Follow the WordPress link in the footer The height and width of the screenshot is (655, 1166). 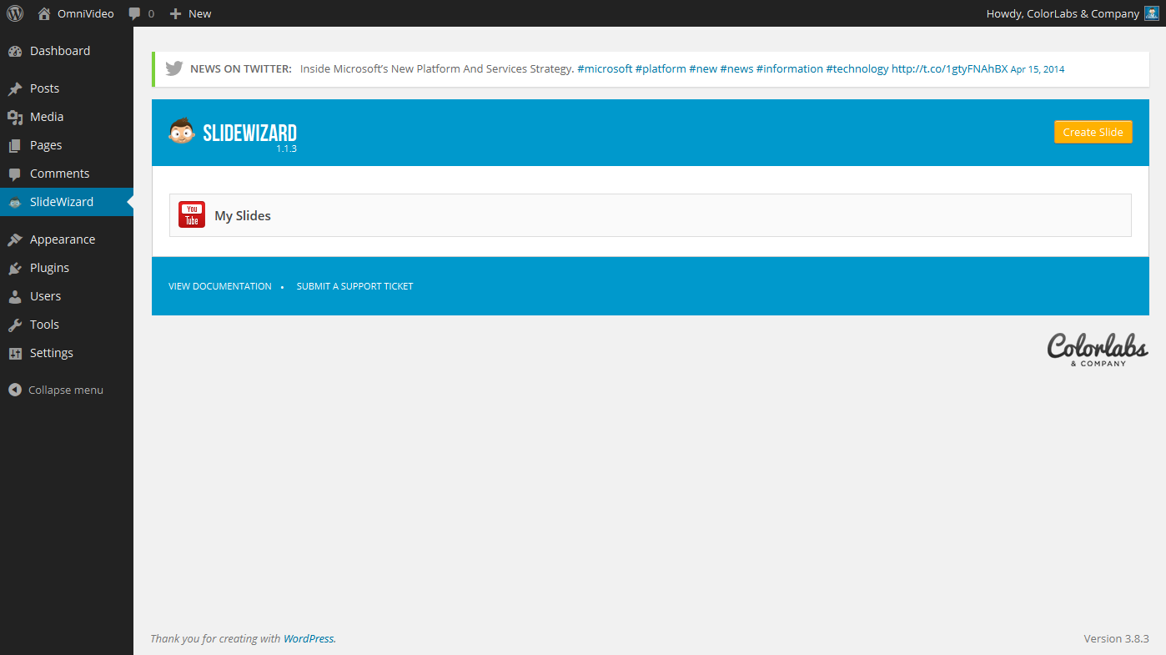coord(309,639)
